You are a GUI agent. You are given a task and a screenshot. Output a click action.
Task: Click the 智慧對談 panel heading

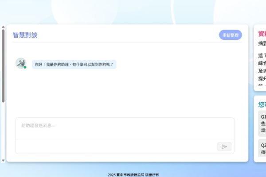tap(25, 35)
